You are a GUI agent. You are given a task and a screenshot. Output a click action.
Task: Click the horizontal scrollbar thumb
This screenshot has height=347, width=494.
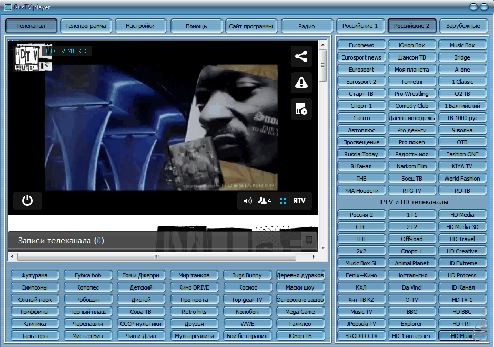pyautogui.click(x=157, y=256)
